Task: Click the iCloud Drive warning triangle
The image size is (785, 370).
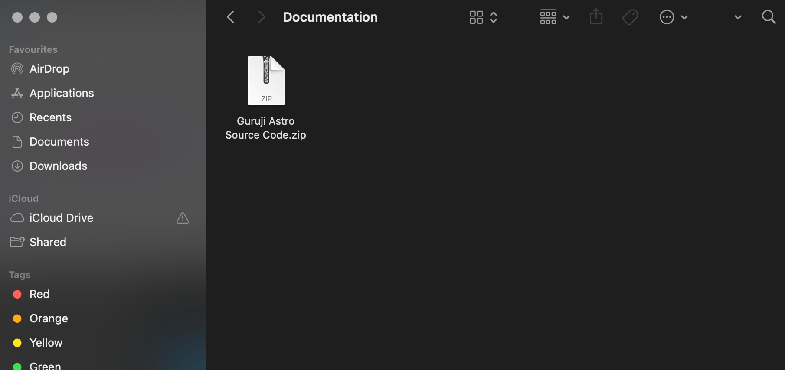Action: click(183, 218)
